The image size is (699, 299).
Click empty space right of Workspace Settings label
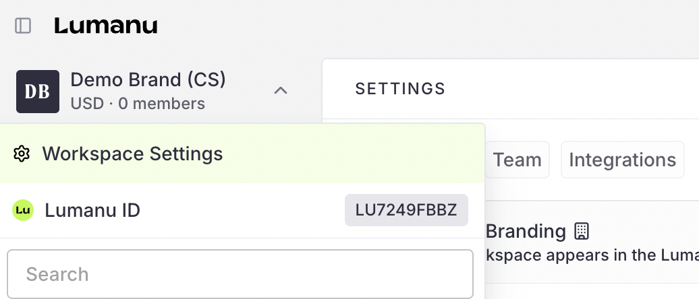(x=351, y=154)
